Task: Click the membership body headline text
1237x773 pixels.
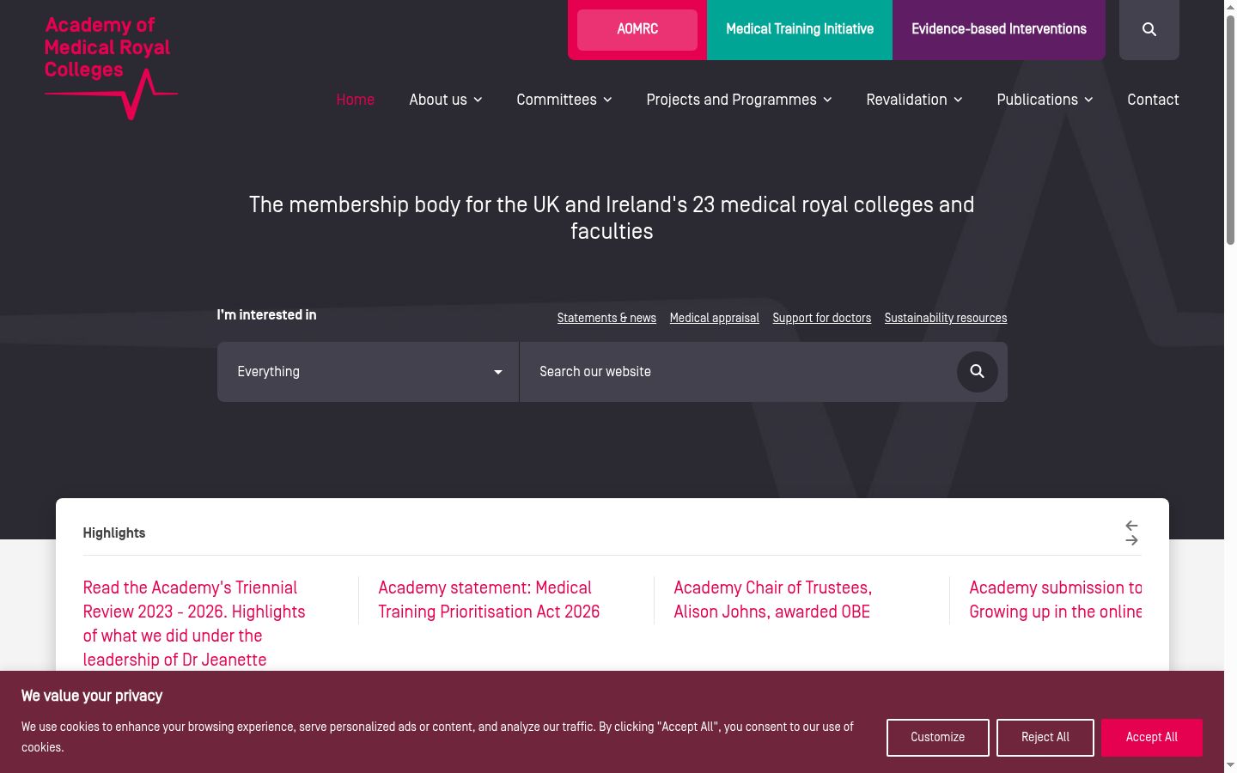Action: pos(612,218)
